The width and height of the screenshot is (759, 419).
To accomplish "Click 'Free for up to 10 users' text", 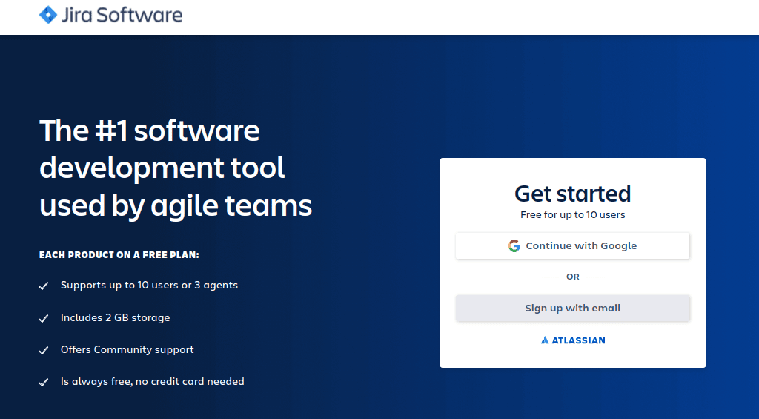I will [x=573, y=214].
